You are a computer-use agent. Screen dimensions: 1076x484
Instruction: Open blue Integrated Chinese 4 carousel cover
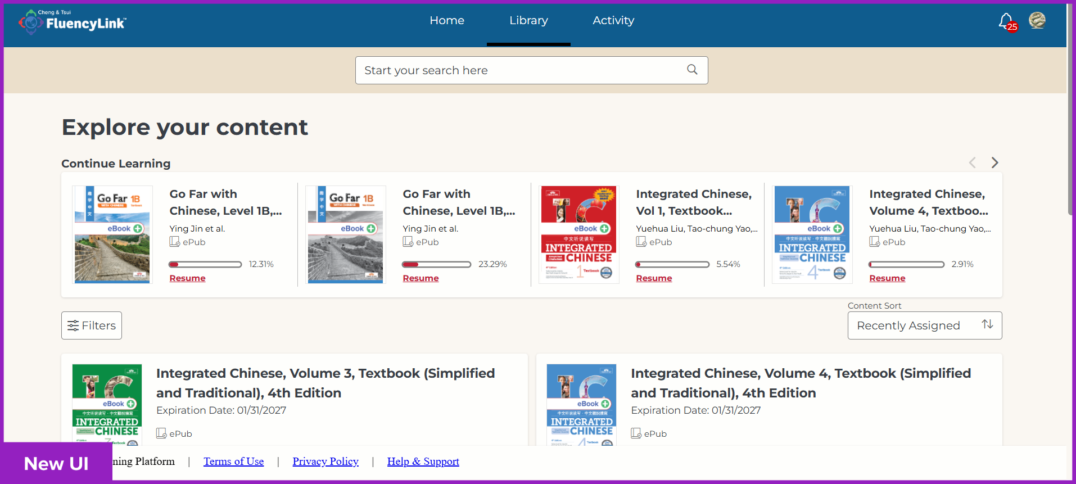point(812,234)
